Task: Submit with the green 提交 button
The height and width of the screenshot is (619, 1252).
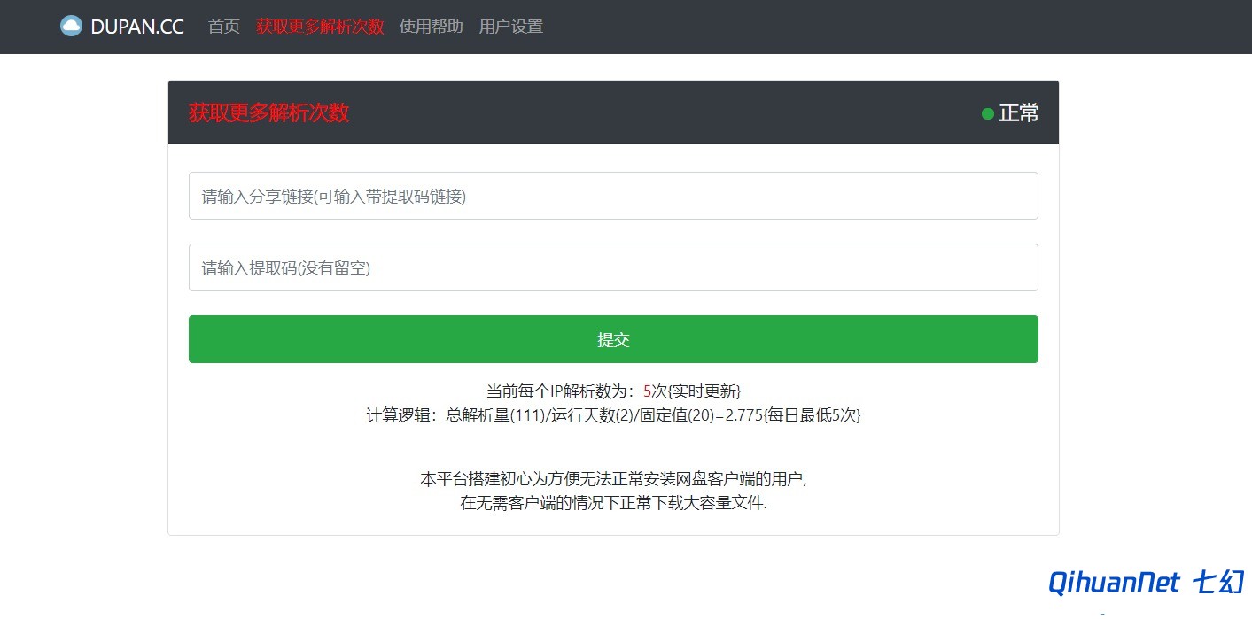Action: (613, 339)
